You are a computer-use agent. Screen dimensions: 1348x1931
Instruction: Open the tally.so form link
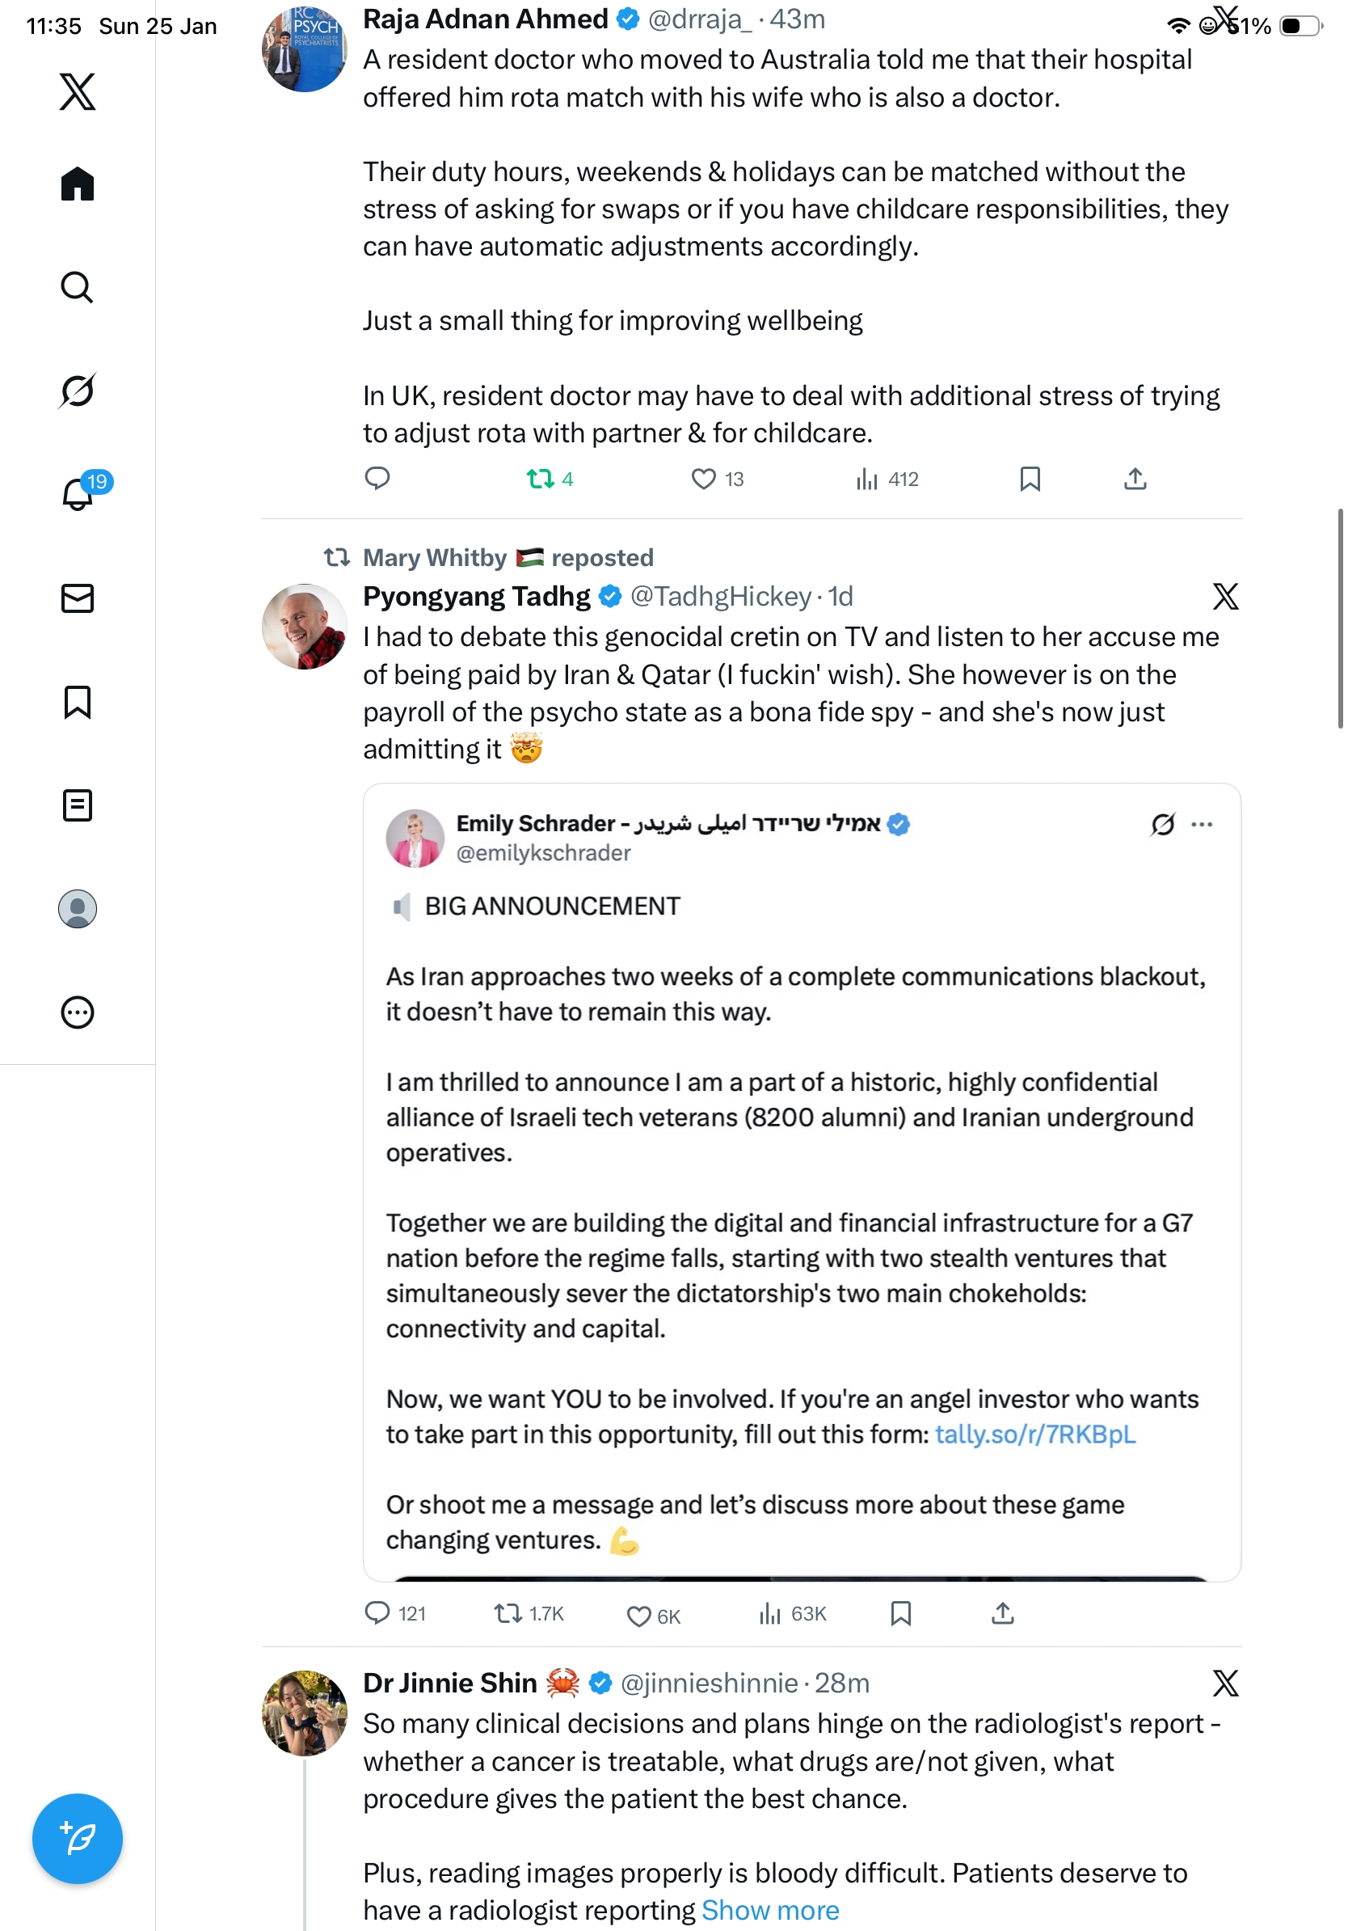click(1034, 1434)
